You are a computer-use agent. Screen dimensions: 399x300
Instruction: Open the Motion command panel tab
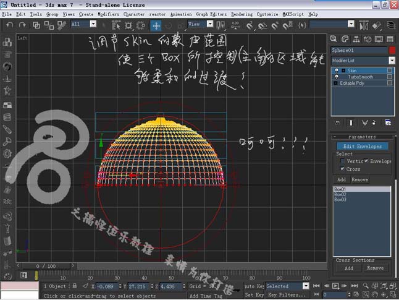tap(367, 39)
